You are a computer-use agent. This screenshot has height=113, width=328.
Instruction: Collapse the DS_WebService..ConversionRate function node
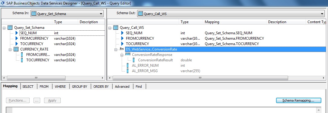coord(116,50)
